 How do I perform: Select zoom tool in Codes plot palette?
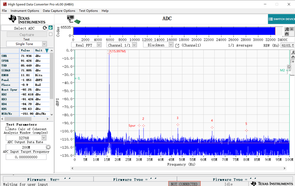coord(287,29)
